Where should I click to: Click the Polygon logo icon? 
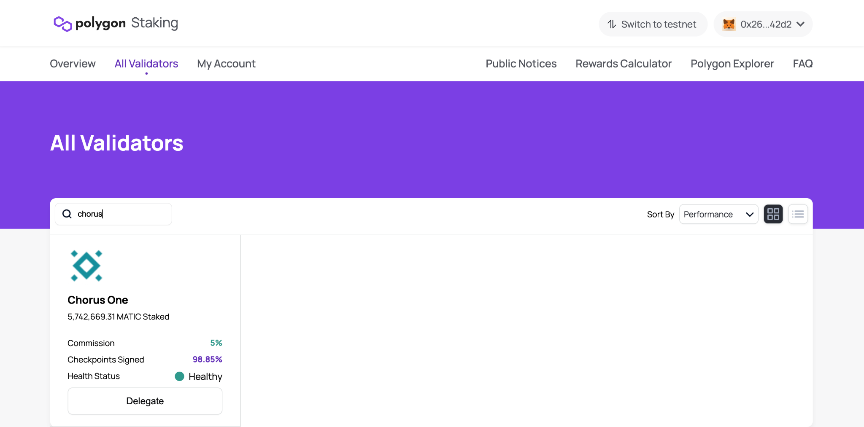[63, 24]
